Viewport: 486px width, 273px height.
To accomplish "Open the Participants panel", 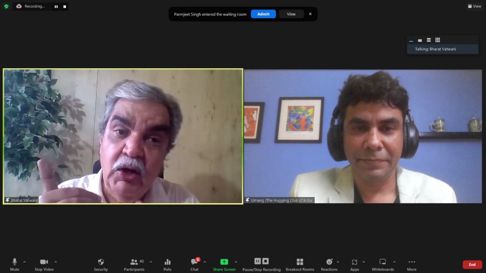I will click(134, 264).
